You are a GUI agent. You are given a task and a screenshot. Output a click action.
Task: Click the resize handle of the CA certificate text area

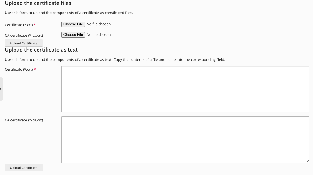tap(307, 161)
